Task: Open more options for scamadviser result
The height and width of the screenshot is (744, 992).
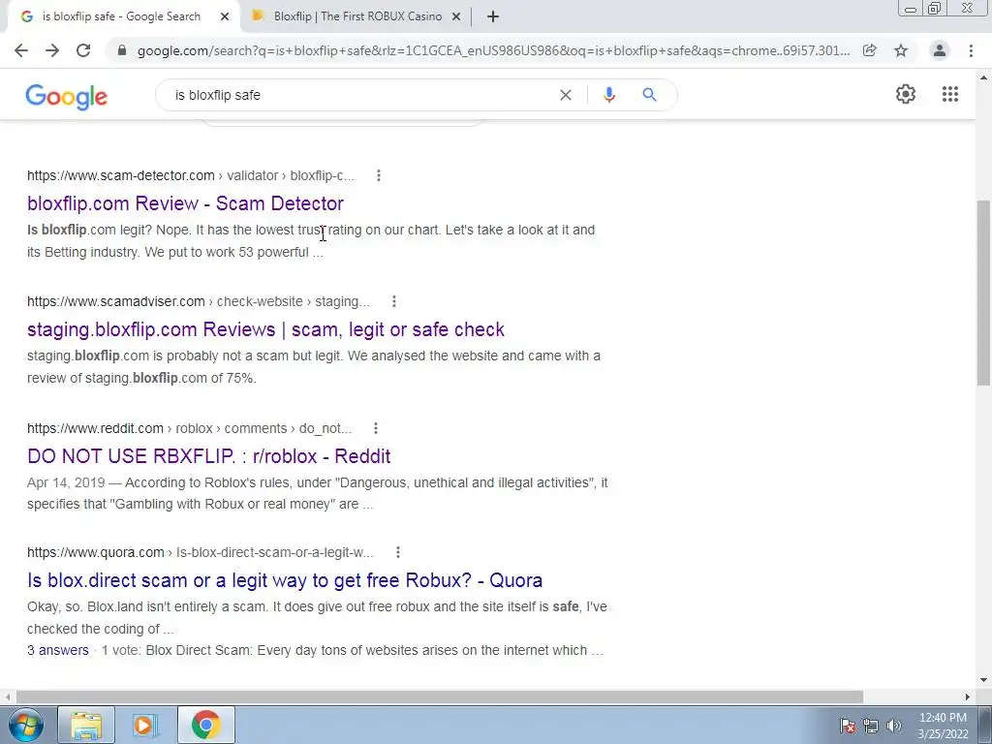Action: tap(393, 302)
